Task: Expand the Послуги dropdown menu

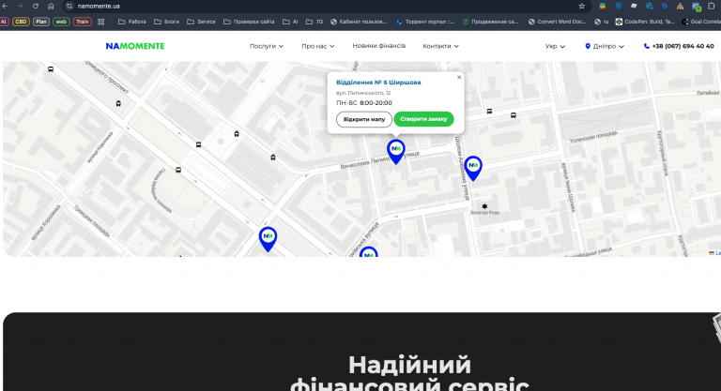Action: (267, 46)
